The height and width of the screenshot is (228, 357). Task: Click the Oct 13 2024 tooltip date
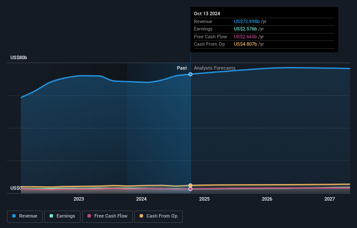point(207,13)
